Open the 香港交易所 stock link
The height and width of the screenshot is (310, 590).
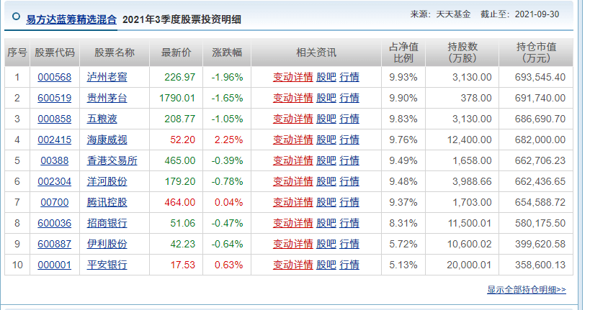click(111, 160)
